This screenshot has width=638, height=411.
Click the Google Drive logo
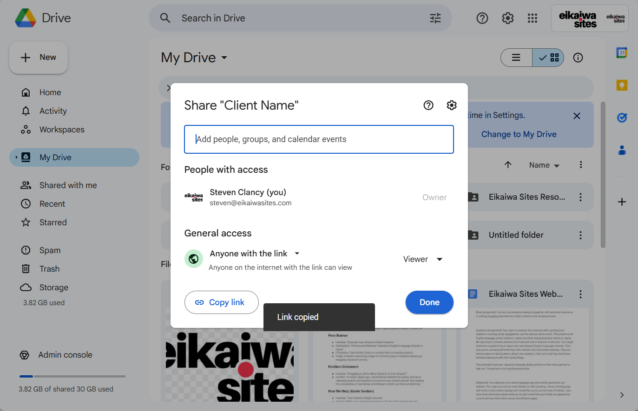tap(26, 18)
